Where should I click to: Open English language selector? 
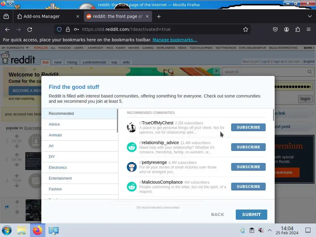pyautogui.click(x=309, y=61)
